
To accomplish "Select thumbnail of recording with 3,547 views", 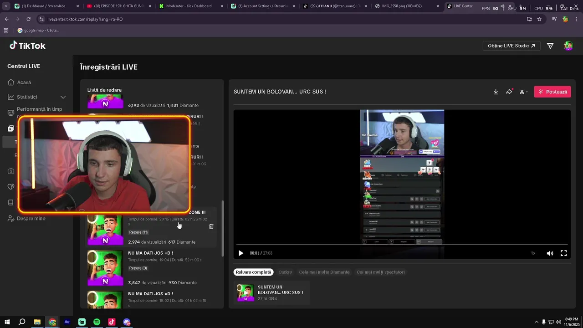I will click(x=105, y=268).
